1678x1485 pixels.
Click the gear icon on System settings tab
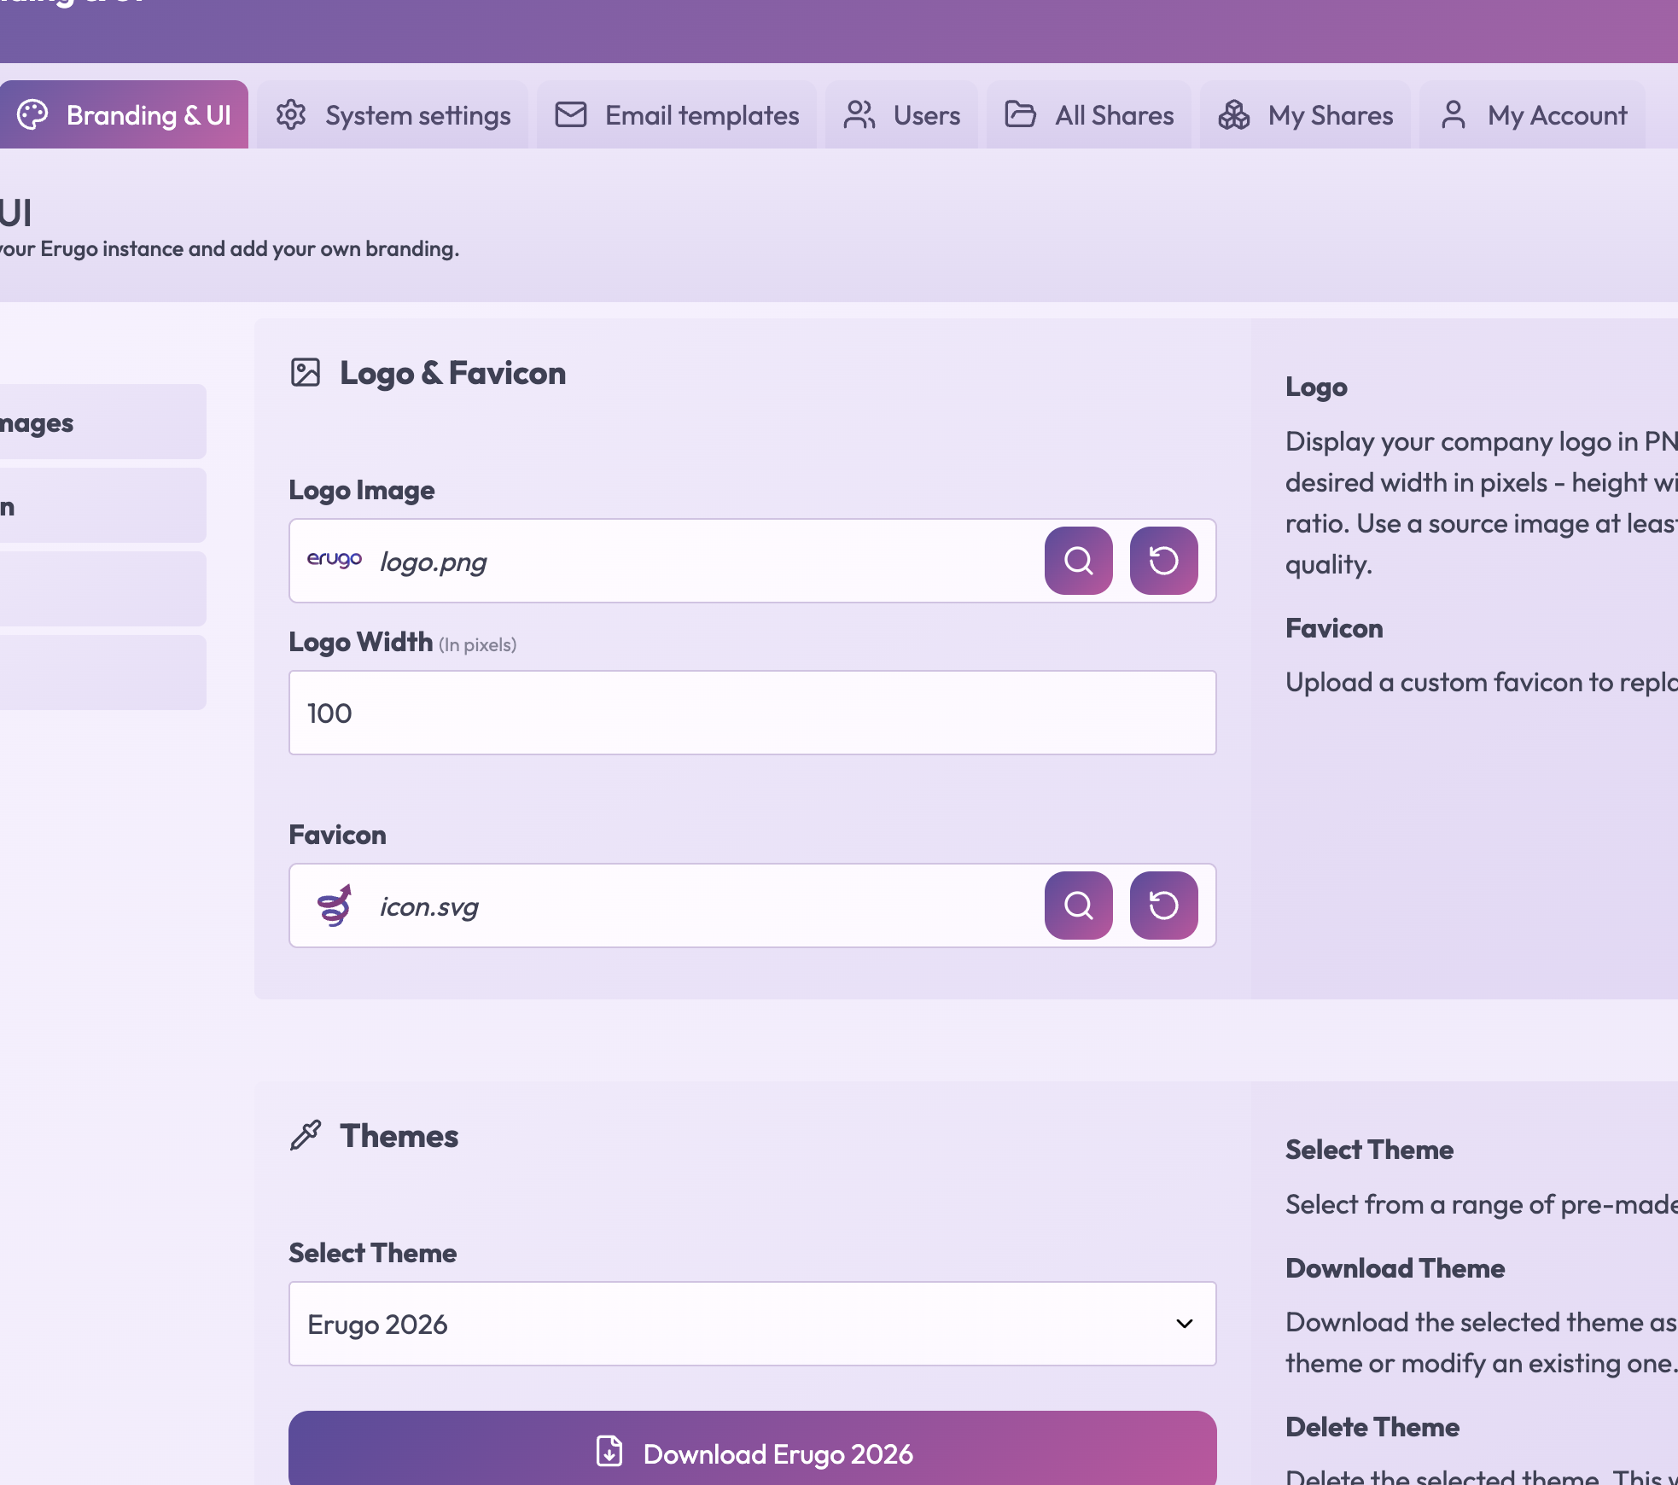tap(292, 114)
